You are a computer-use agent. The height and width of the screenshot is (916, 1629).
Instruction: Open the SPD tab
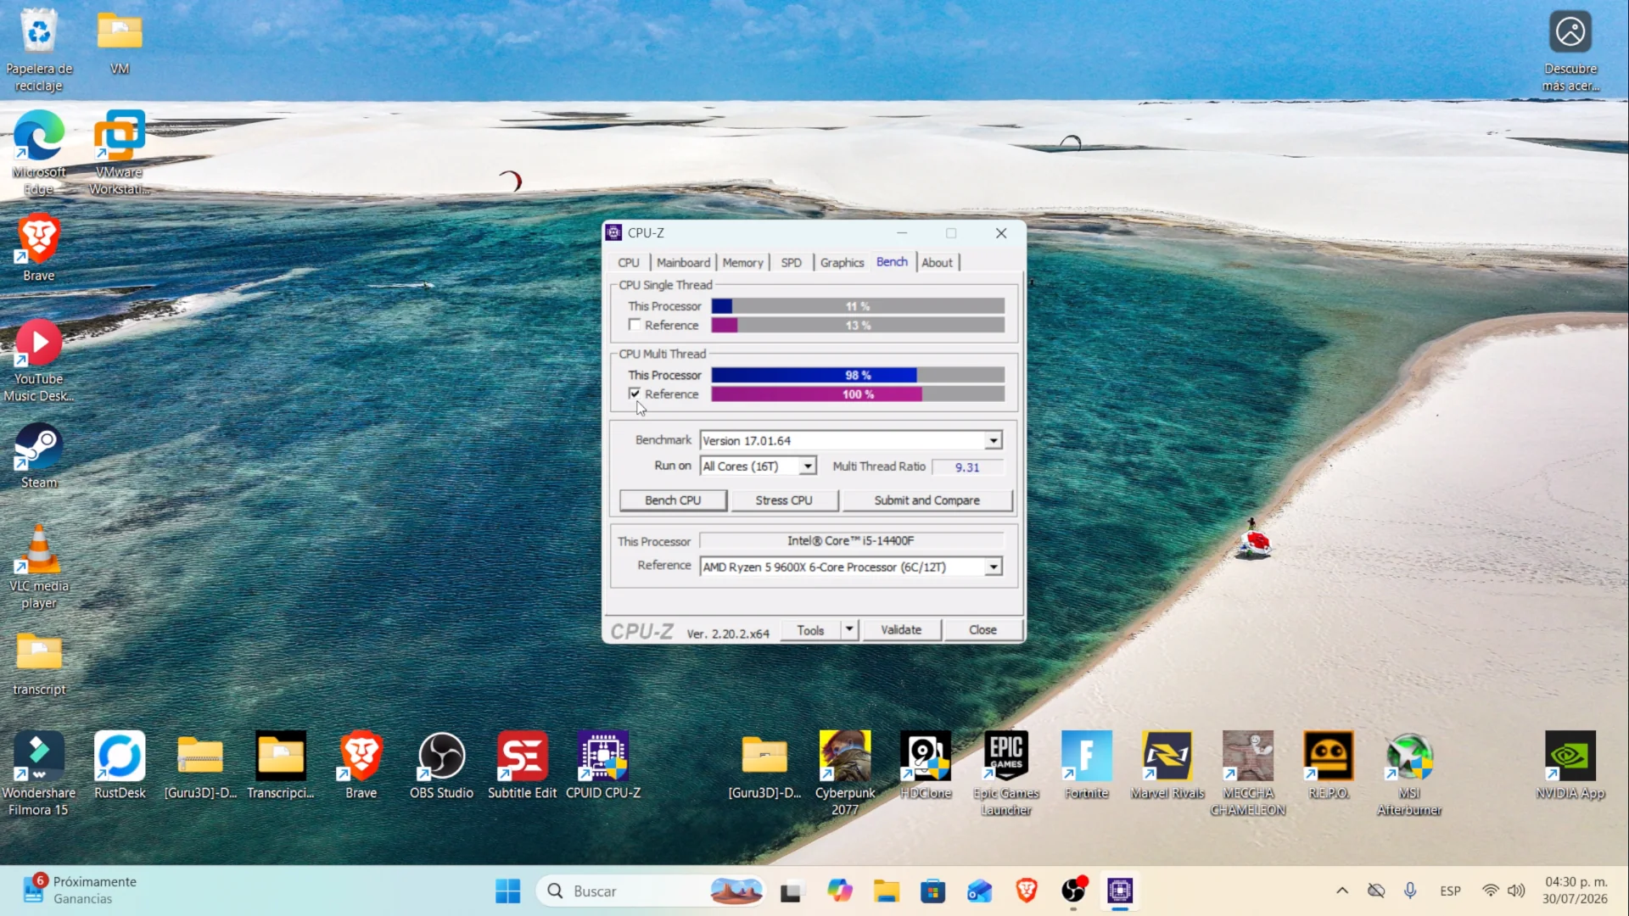[x=791, y=263]
